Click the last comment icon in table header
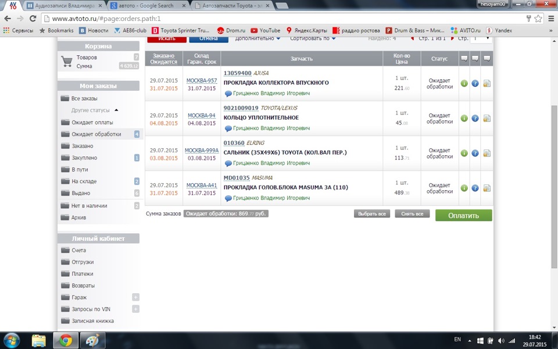The image size is (558, 349). (x=487, y=59)
